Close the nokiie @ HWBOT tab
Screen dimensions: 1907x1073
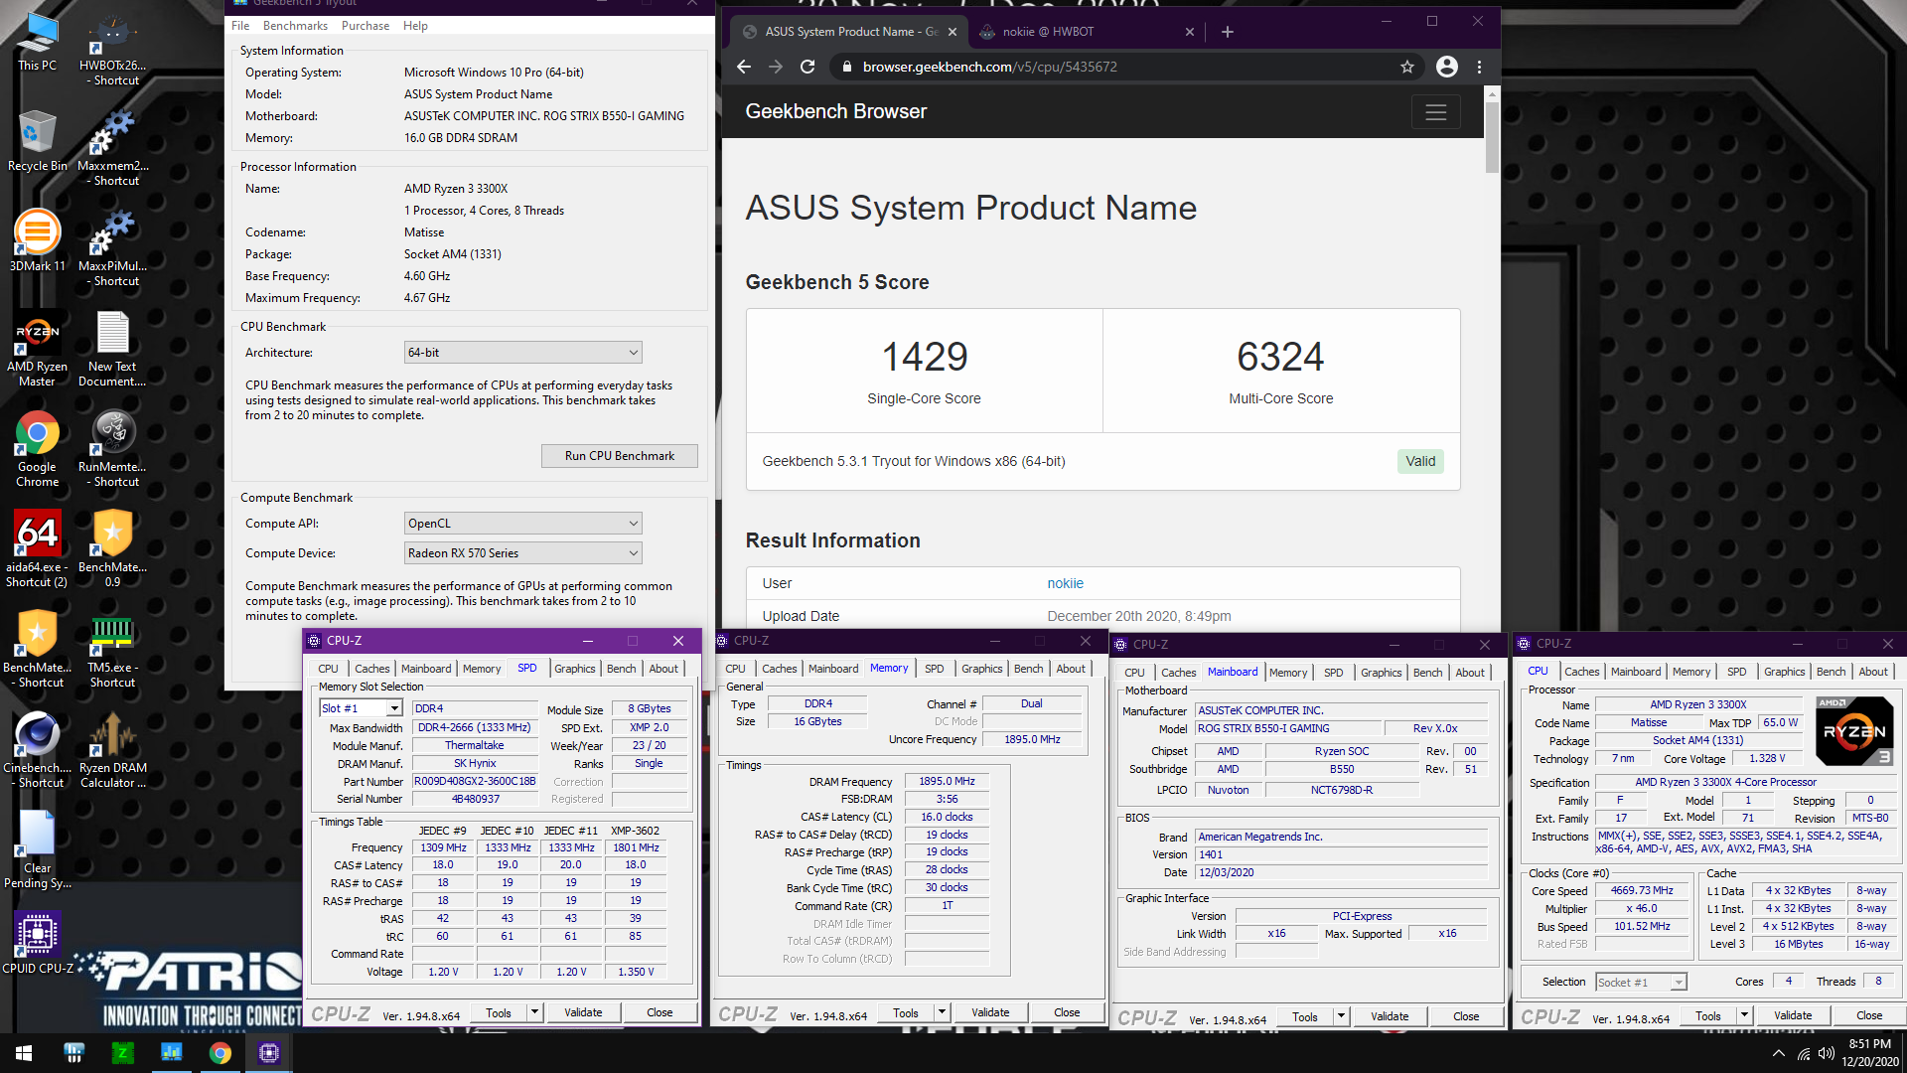tap(1189, 32)
